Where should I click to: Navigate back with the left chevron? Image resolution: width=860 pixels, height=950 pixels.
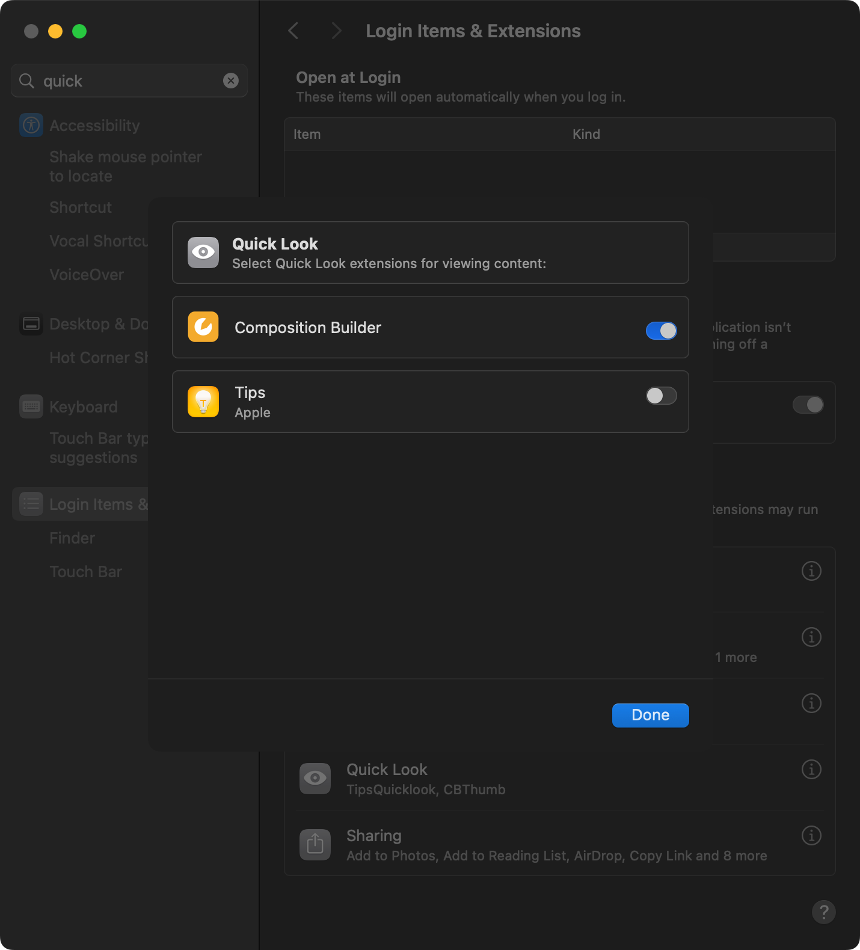[293, 31]
